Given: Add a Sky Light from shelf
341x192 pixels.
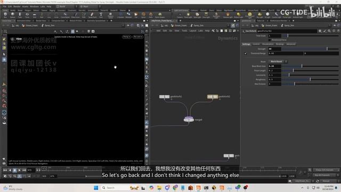Looking at the screenshot, I should tap(259, 15).
